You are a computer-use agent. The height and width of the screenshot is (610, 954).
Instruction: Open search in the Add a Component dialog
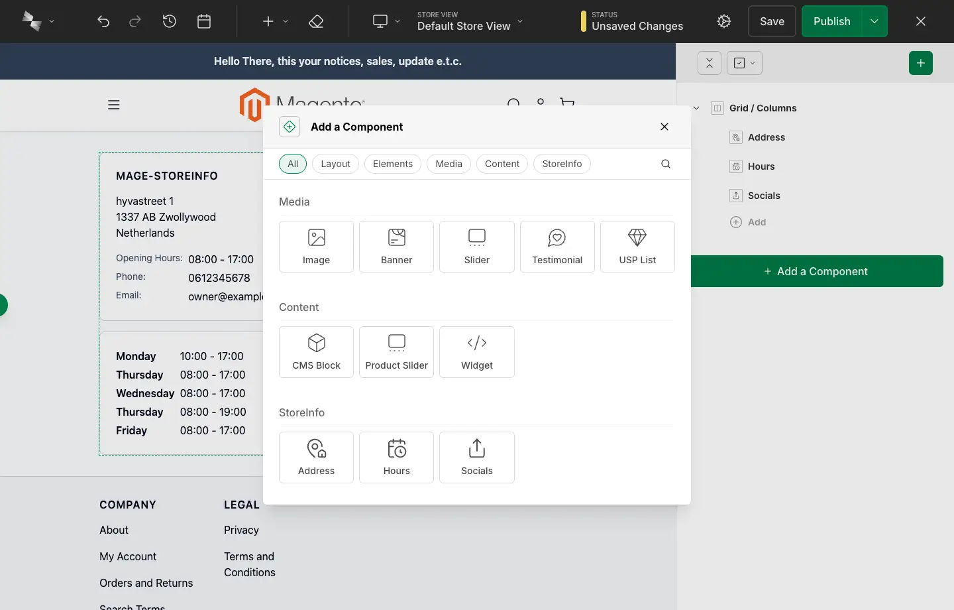665,164
